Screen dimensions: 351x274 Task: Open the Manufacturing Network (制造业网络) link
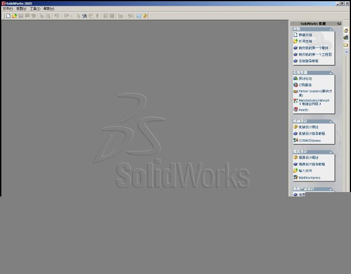[314, 102]
